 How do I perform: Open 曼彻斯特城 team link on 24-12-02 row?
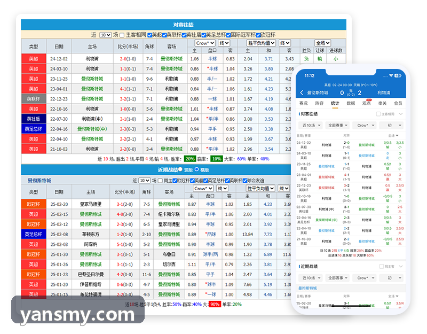[171, 59]
